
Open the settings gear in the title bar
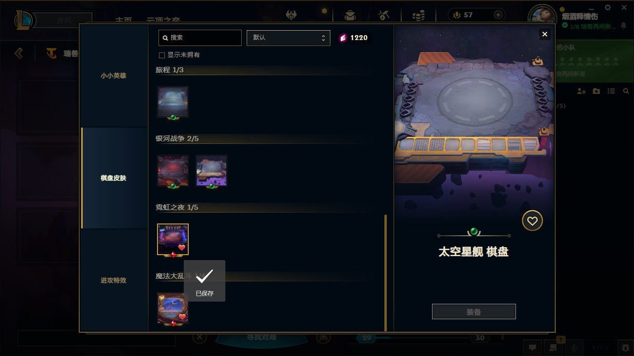608,7
